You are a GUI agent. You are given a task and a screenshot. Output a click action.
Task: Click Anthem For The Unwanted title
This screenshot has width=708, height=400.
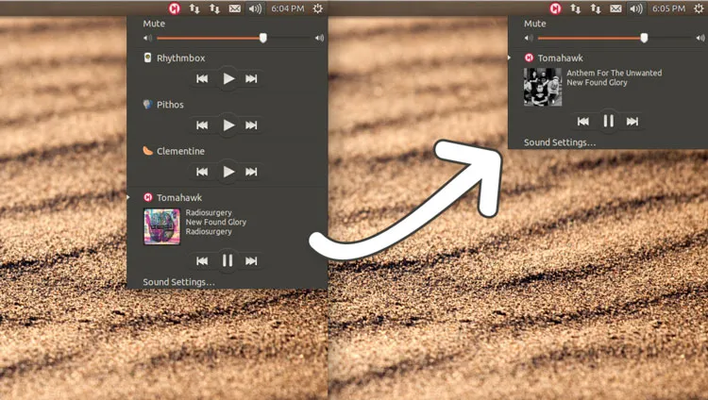coord(615,73)
